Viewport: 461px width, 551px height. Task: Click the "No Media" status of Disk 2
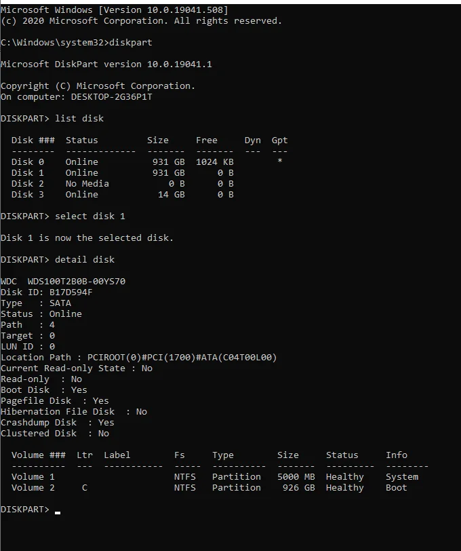87,184
